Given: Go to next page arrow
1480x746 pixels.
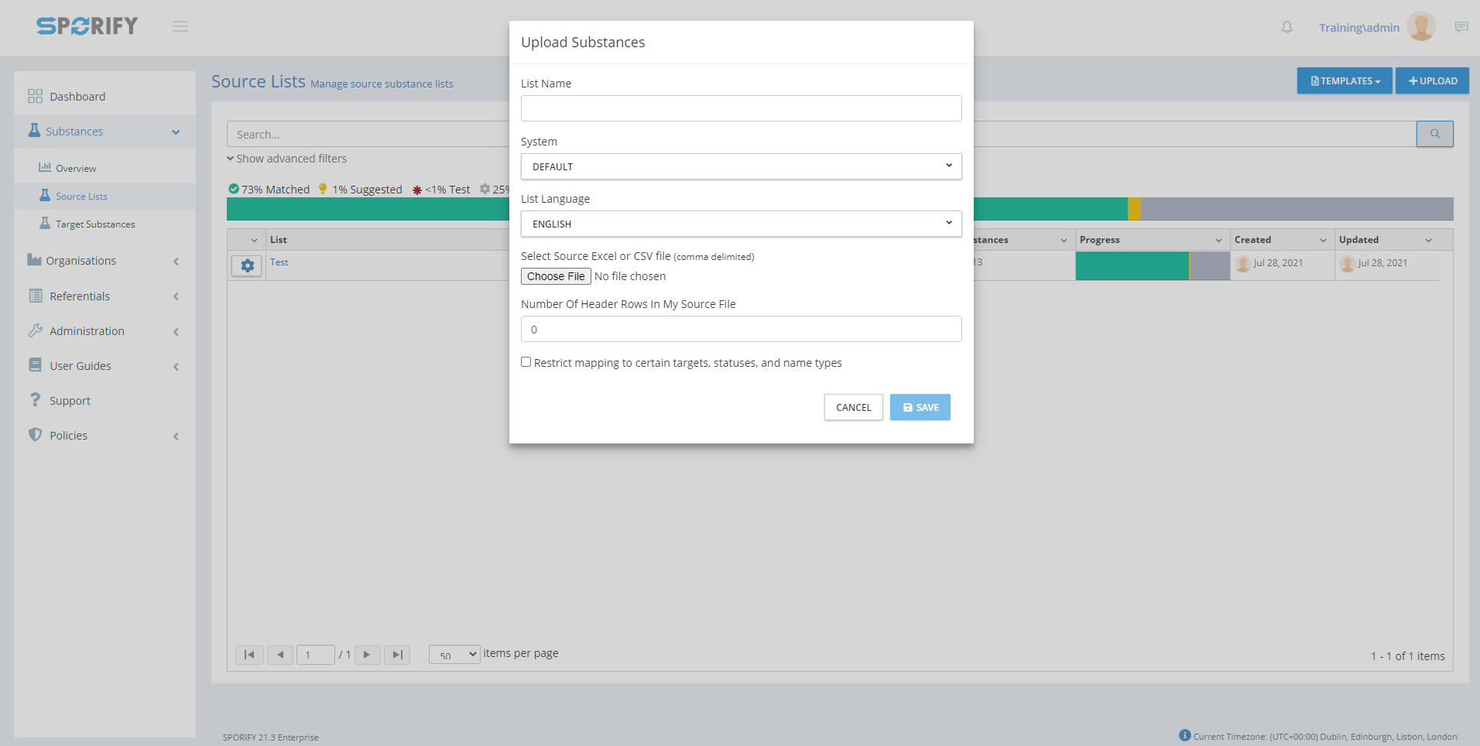Looking at the screenshot, I should click(367, 655).
